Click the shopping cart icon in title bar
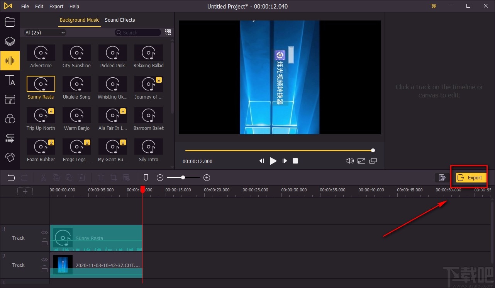The height and width of the screenshot is (288, 495). tap(433, 6)
